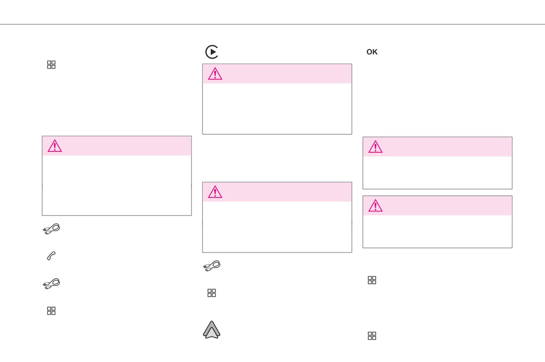Click the pink header bar of the left warning box
The height and width of the screenshot is (362, 545).
[x=117, y=146]
